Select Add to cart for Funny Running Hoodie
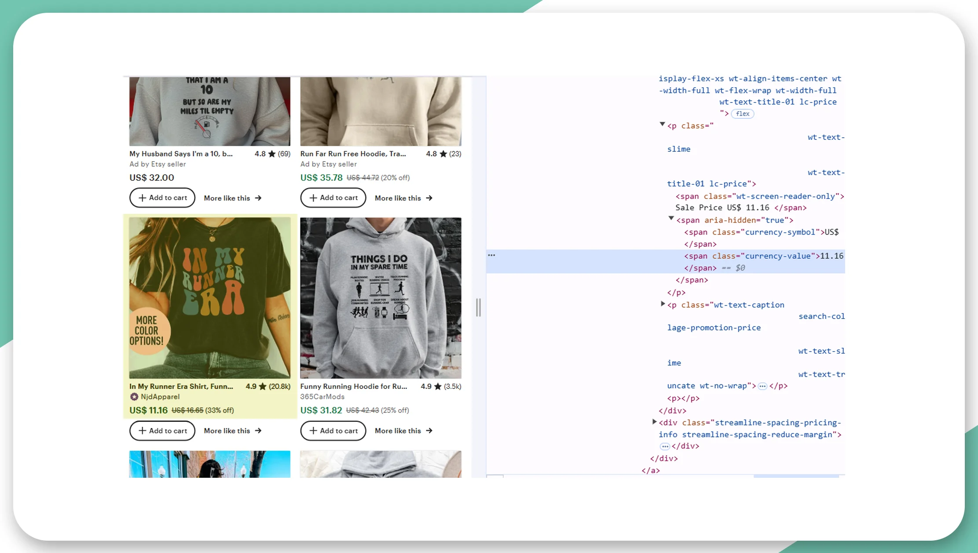This screenshot has height=553, width=978. coord(333,431)
